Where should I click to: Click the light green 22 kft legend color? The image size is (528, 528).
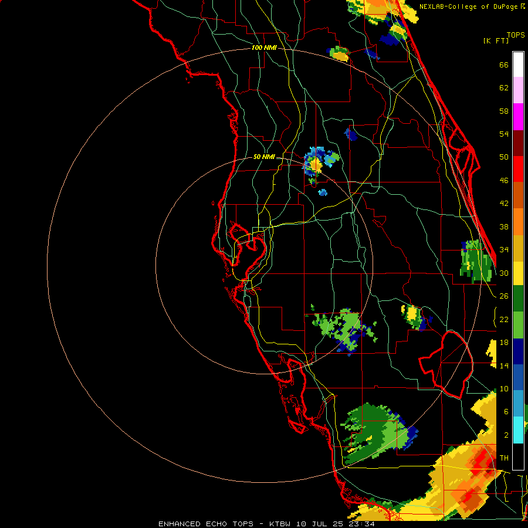coord(518,325)
